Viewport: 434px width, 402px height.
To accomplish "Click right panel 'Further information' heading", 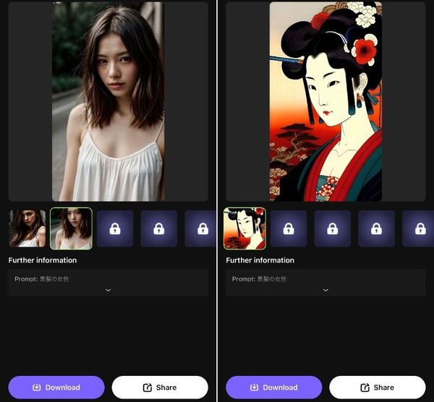I will (260, 260).
